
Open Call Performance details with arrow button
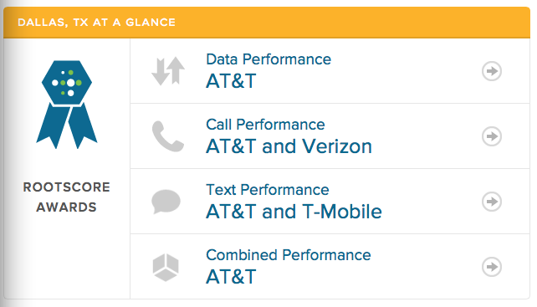coord(492,136)
